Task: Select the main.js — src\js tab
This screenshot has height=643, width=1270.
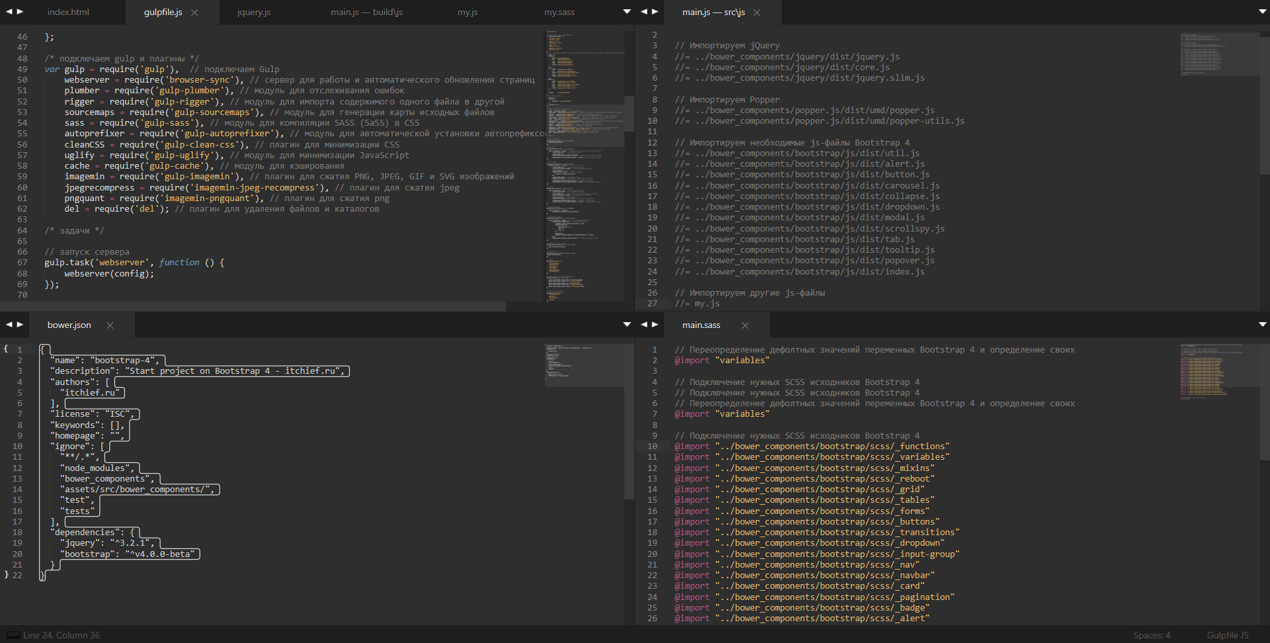Action: tap(714, 13)
